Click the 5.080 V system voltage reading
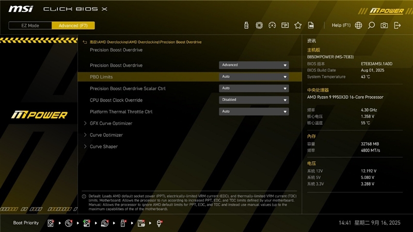The height and width of the screenshot is (232, 413). click(368, 177)
